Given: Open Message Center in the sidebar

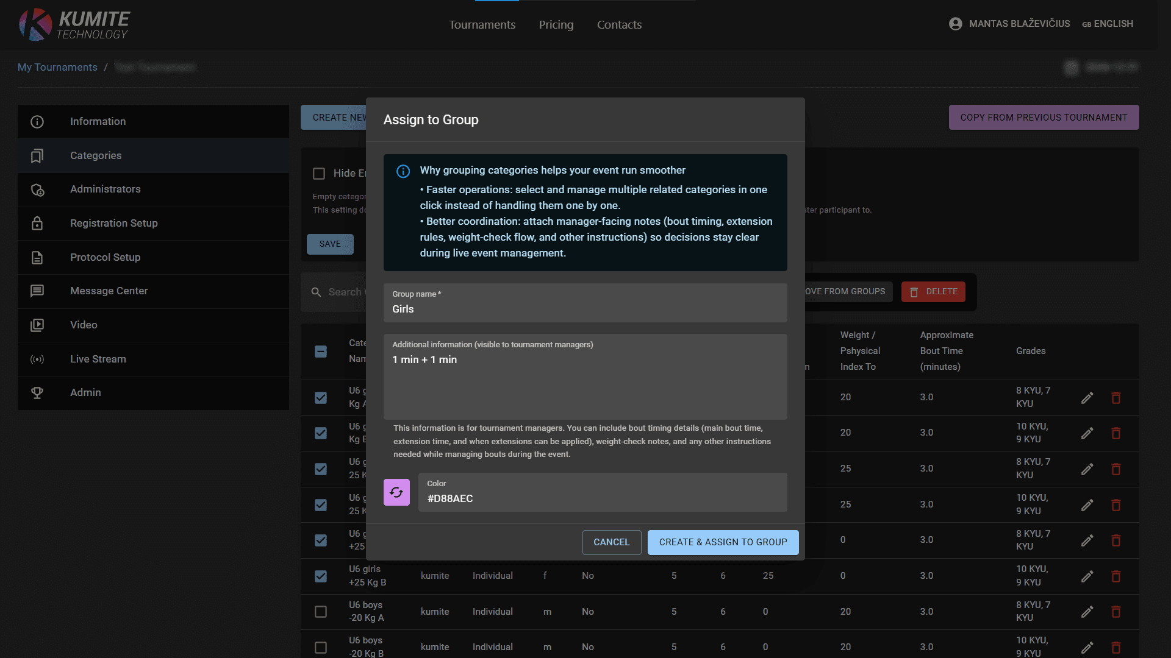Looking at the screenshot, I should coord(109,291).
